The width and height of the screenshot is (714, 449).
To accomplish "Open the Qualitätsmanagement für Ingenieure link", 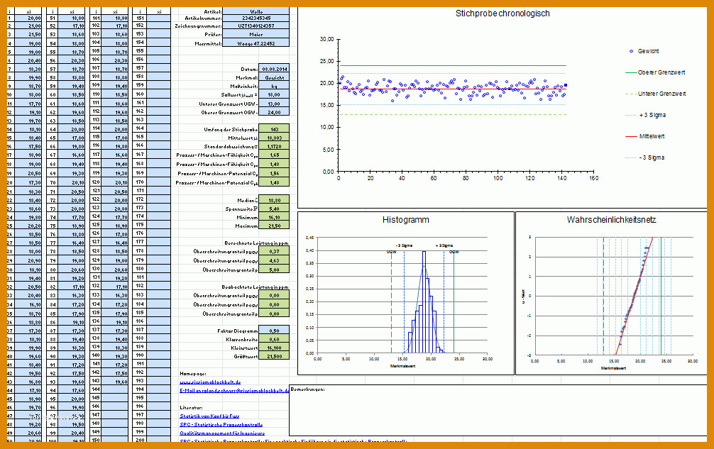I will point(222,433).
